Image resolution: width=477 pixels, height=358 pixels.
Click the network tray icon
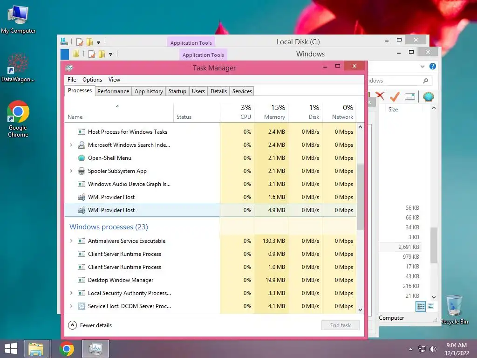pos(422,349)
